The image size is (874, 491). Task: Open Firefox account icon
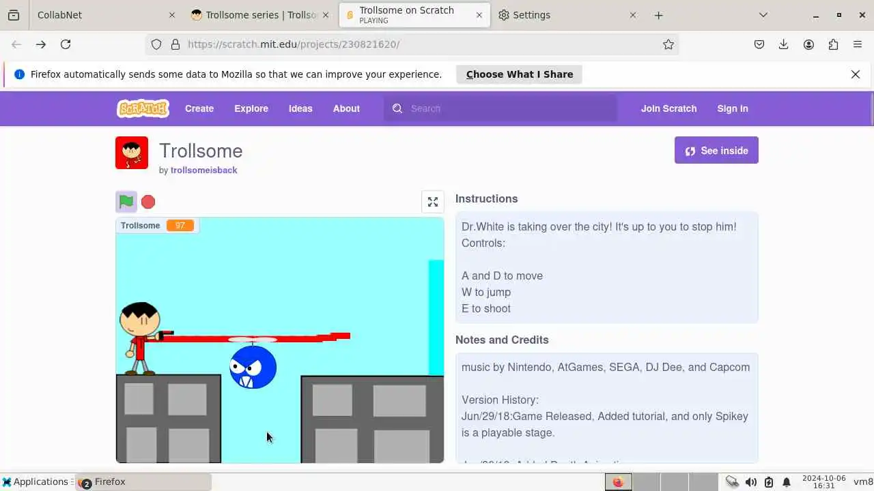click(x=808, y=44)
